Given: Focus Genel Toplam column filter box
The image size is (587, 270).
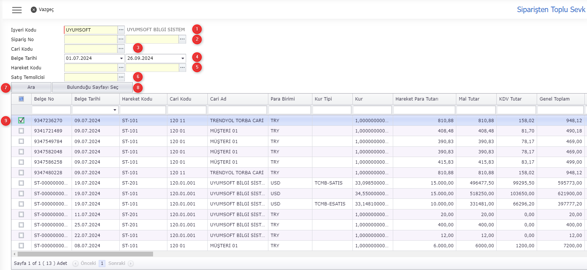Looking at the screenshot, I should click(x=561, y=110).
